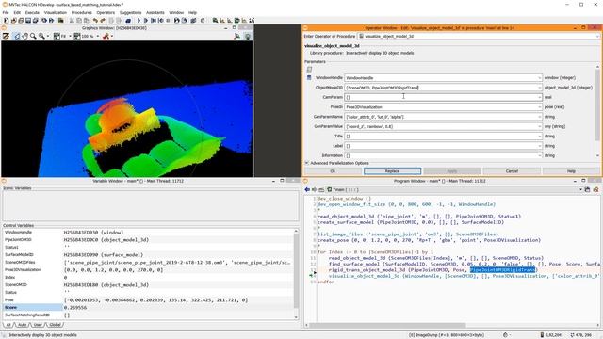Open the CamParam parameter dropdown arrow
This screenshot has height=339, width=603.
[539, 97]
